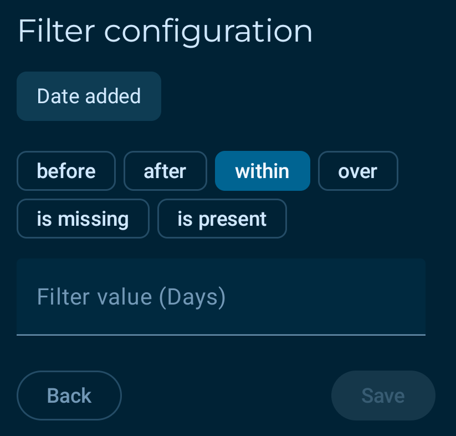Choose the "after" comparison chip
Image resolution: width=456 pixels, height=436 pixels.
click(165, 171)
